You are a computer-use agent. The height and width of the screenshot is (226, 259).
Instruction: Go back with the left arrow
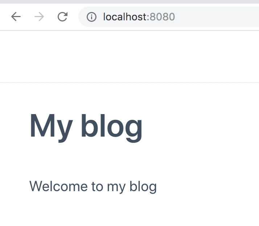point(16,17)
